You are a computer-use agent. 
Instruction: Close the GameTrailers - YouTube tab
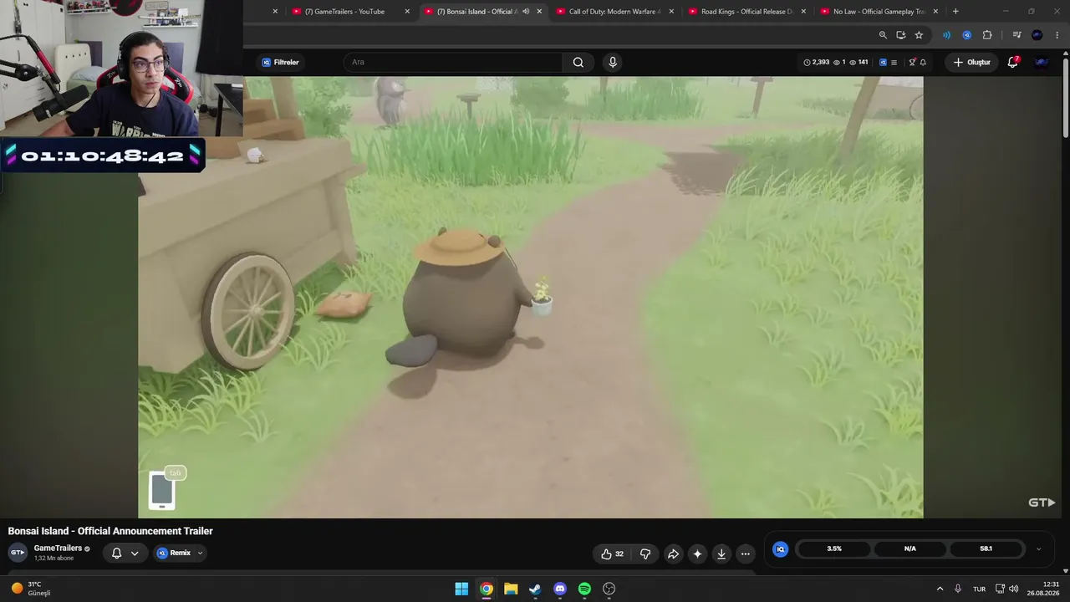click(x=407, y=11)
